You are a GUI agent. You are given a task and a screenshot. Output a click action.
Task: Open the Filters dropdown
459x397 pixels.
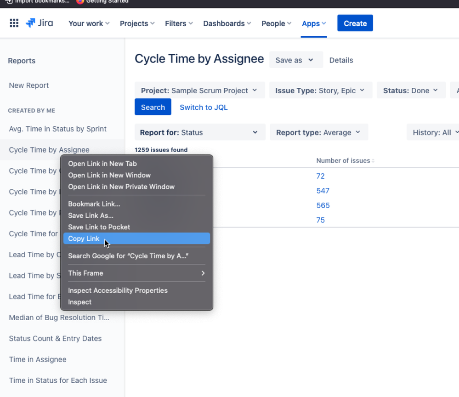[x=179, y=23]
